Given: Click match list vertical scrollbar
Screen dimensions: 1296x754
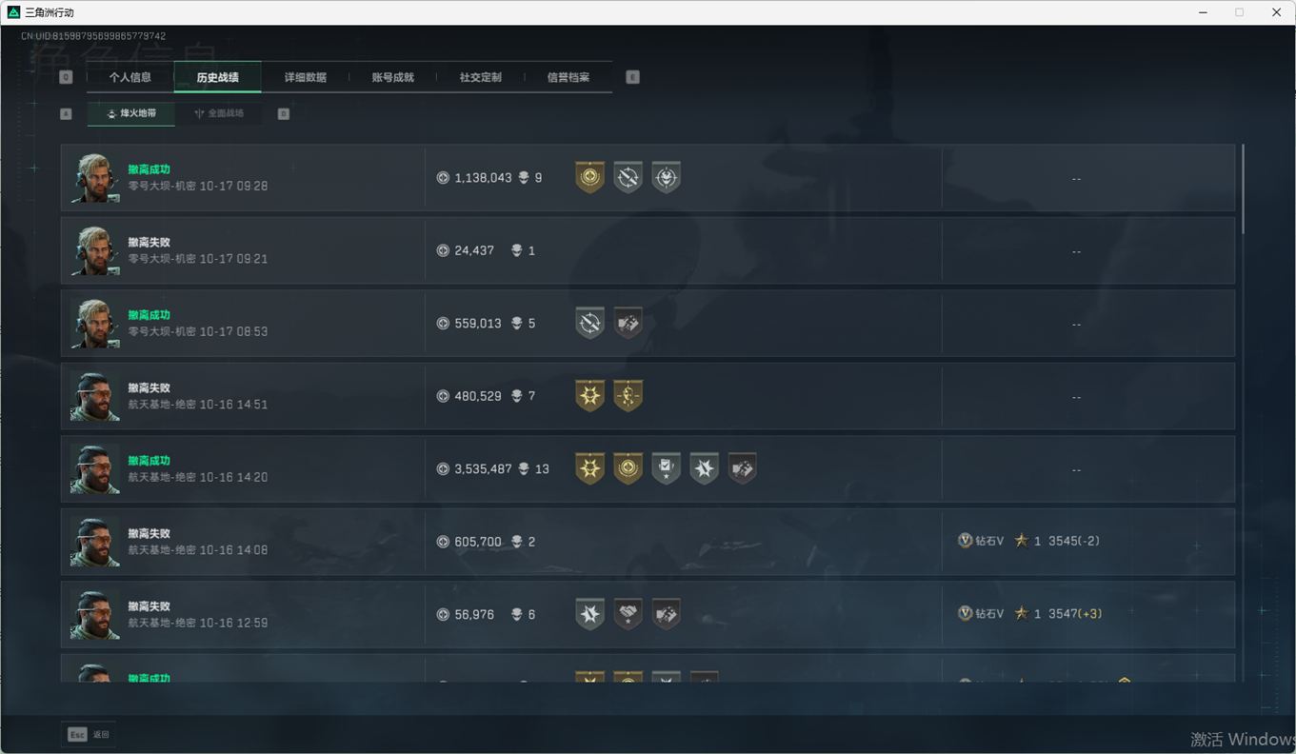Looking at the screenshot, I should point(1243,188).
